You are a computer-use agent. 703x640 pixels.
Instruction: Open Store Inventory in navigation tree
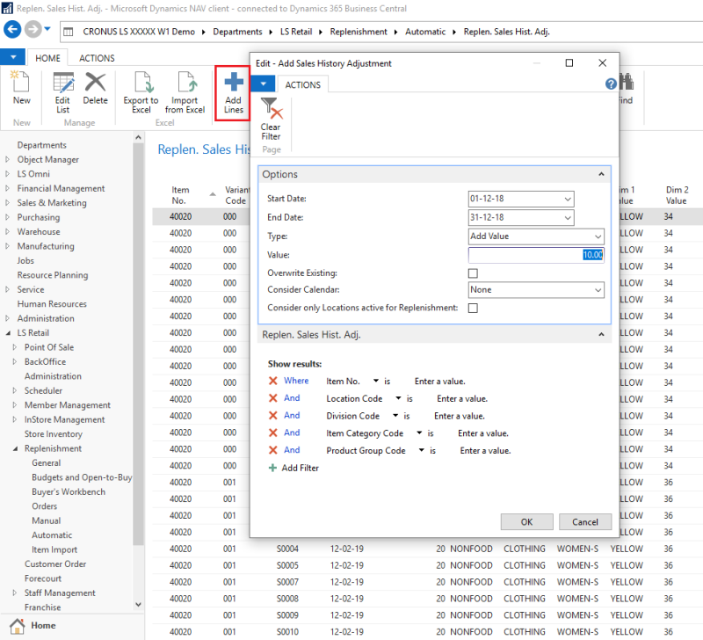coord(54,434)
